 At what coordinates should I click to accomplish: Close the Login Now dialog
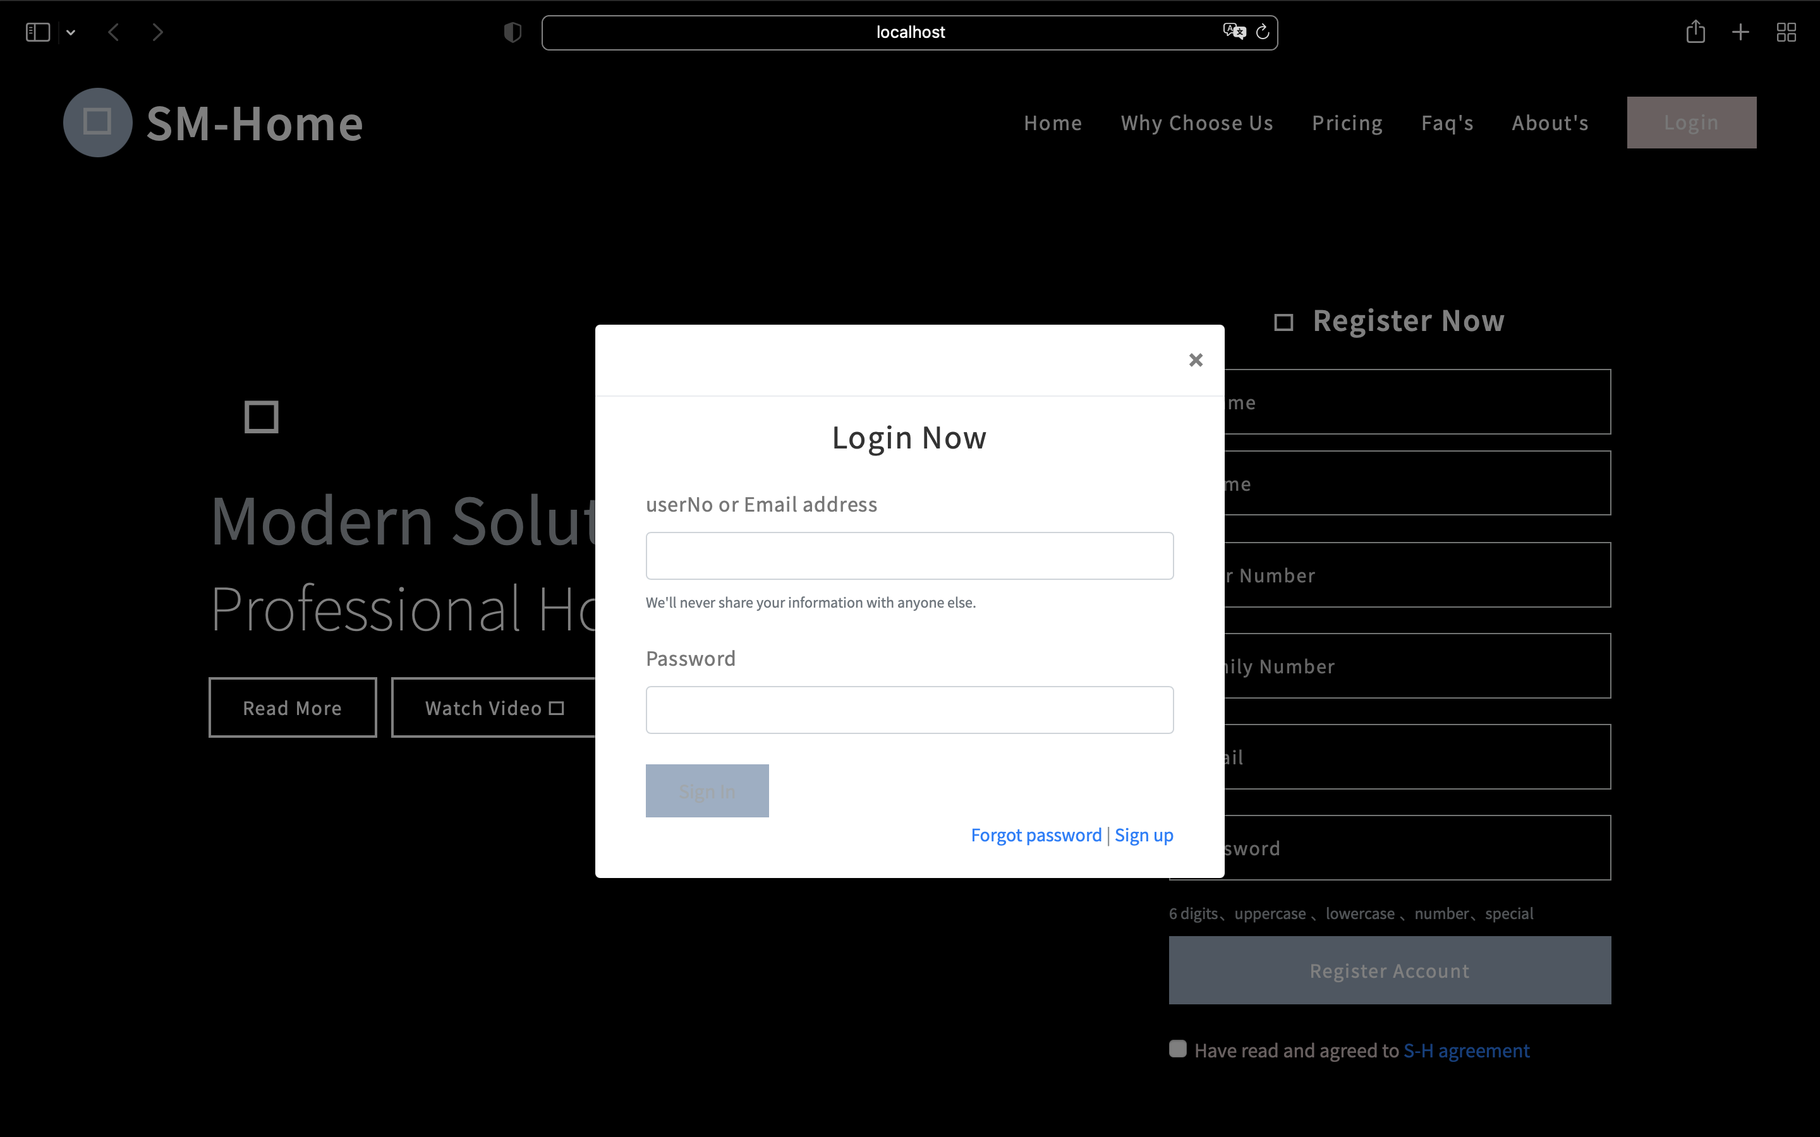pyautogui.click(x=1195, y=360)
